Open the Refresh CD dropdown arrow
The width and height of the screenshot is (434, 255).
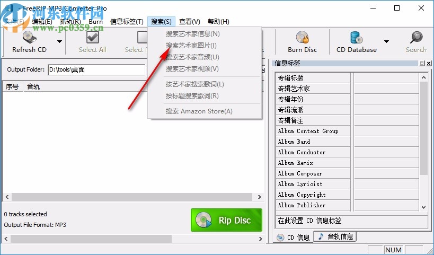tap(59, 42)
